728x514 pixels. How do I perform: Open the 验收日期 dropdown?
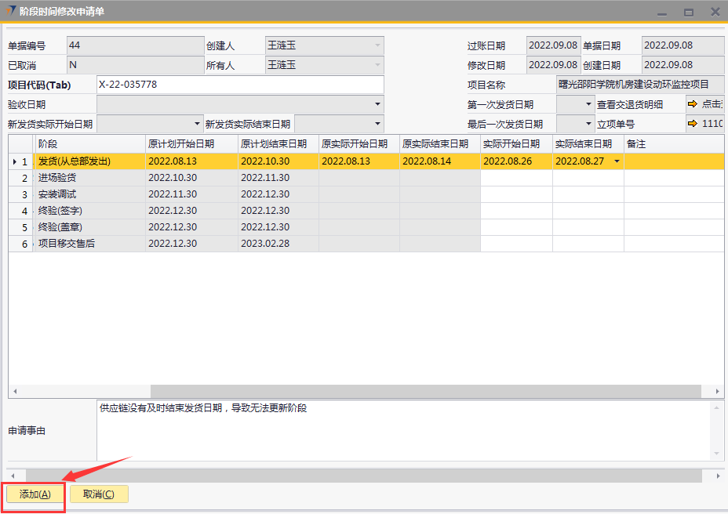[x=377, y=104]
